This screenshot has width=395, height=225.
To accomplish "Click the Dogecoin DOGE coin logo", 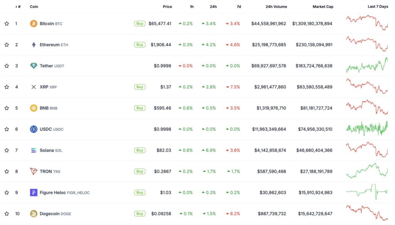I will (x=34, y=213).
